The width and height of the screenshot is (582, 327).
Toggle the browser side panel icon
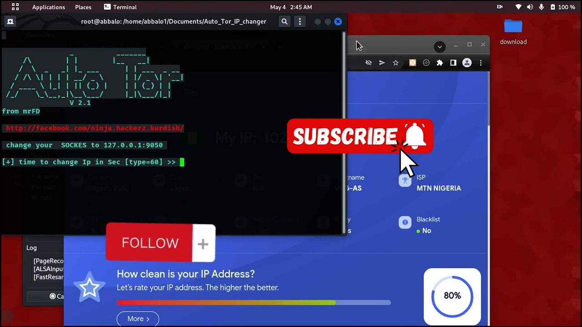pyautogui.click(x=453, y=63)
